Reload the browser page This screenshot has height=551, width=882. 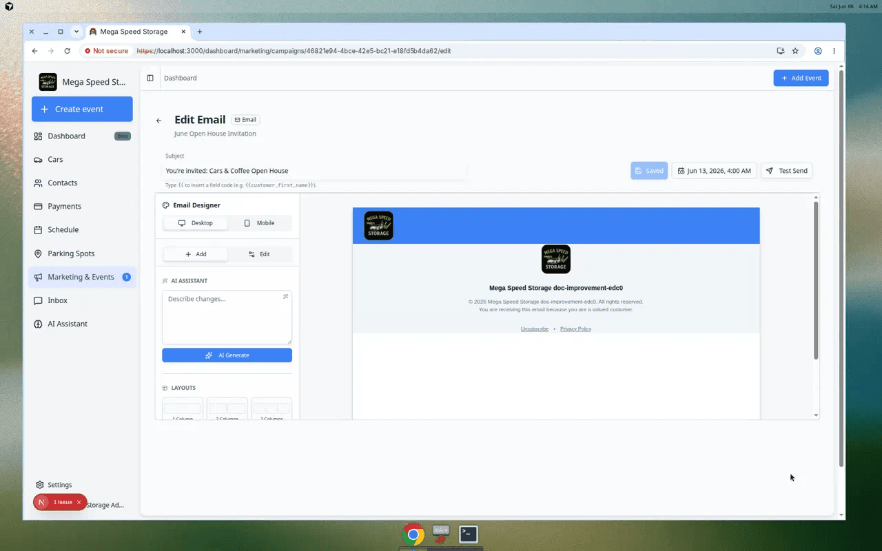pyautogui.click(x=67, y=51)
